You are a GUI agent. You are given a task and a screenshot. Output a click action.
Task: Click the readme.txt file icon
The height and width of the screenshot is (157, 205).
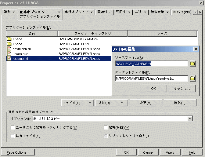click(x=9, y=59)
